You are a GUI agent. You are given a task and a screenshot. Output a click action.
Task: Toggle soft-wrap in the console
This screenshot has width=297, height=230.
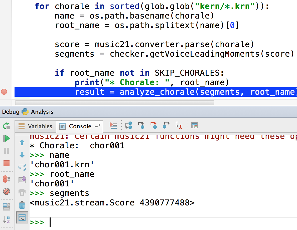(22, 167)
